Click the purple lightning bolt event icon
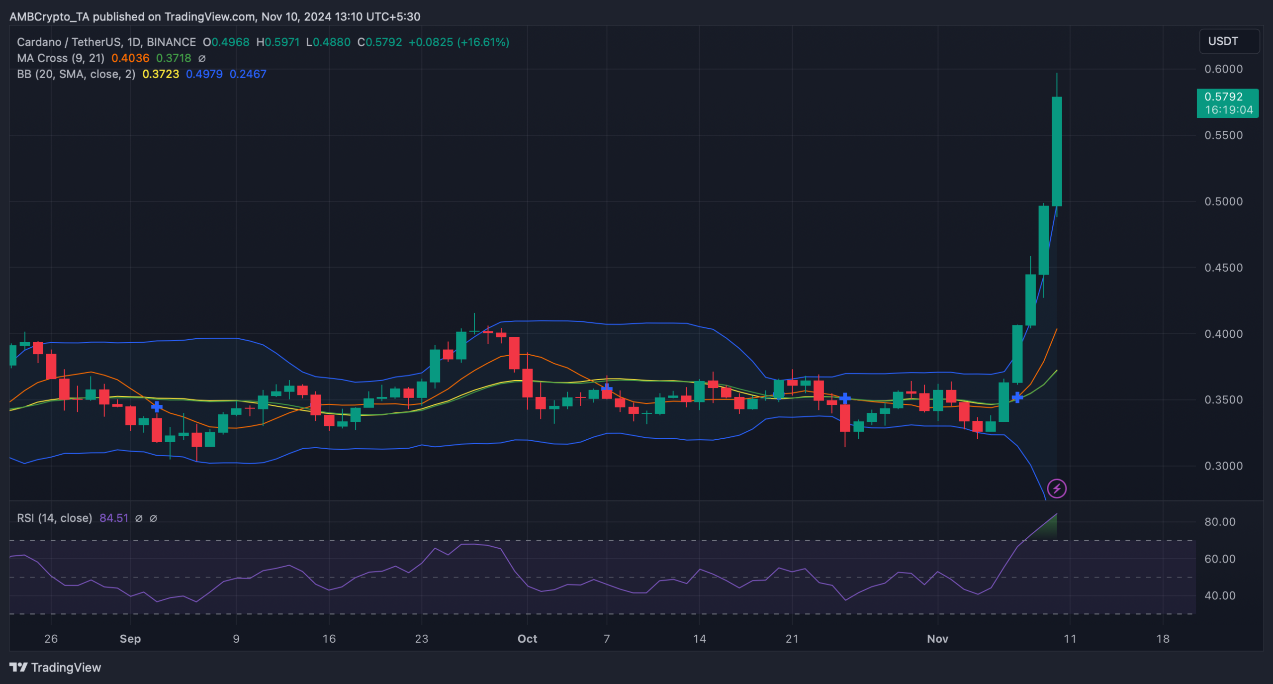 (x=1056, y=488)
